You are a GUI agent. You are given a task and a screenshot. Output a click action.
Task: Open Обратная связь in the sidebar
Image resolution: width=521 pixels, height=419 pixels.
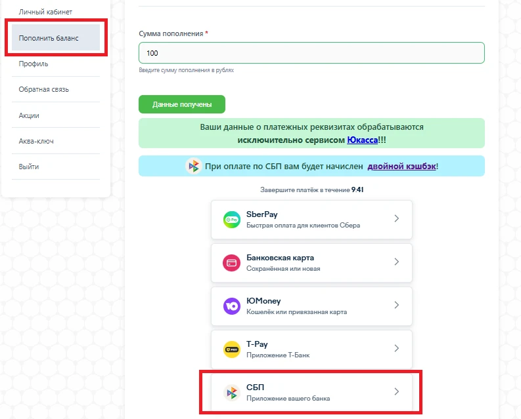click(43, 89)
